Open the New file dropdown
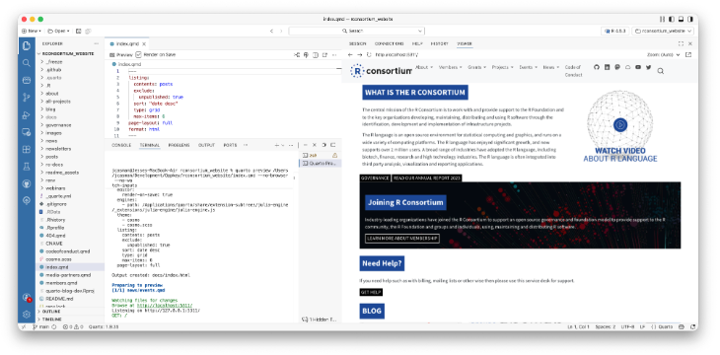Image resolution: width=720 pixels, height=355 pixels. pyautogui.click(x=32, y=31)
